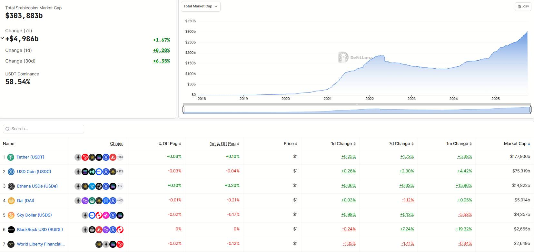
Task: Open the Tether (USDT) link
Action: [30, 157]
